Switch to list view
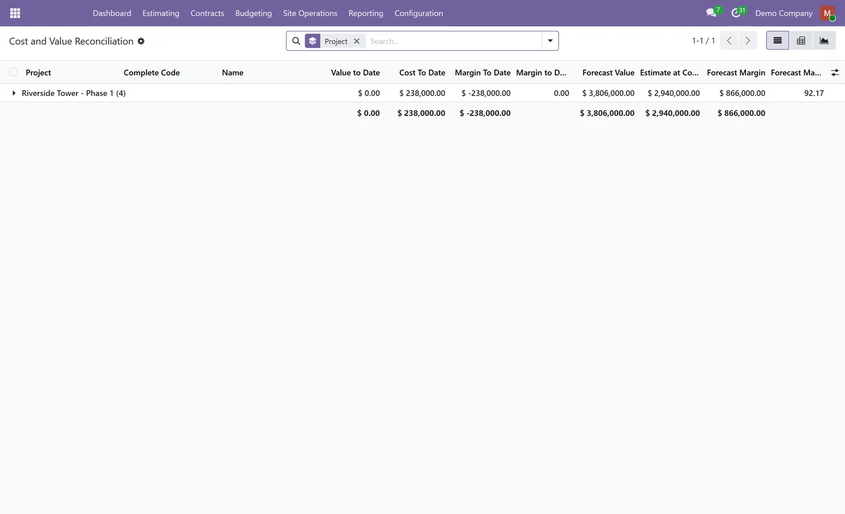845x514 pixels. [777, 40]
